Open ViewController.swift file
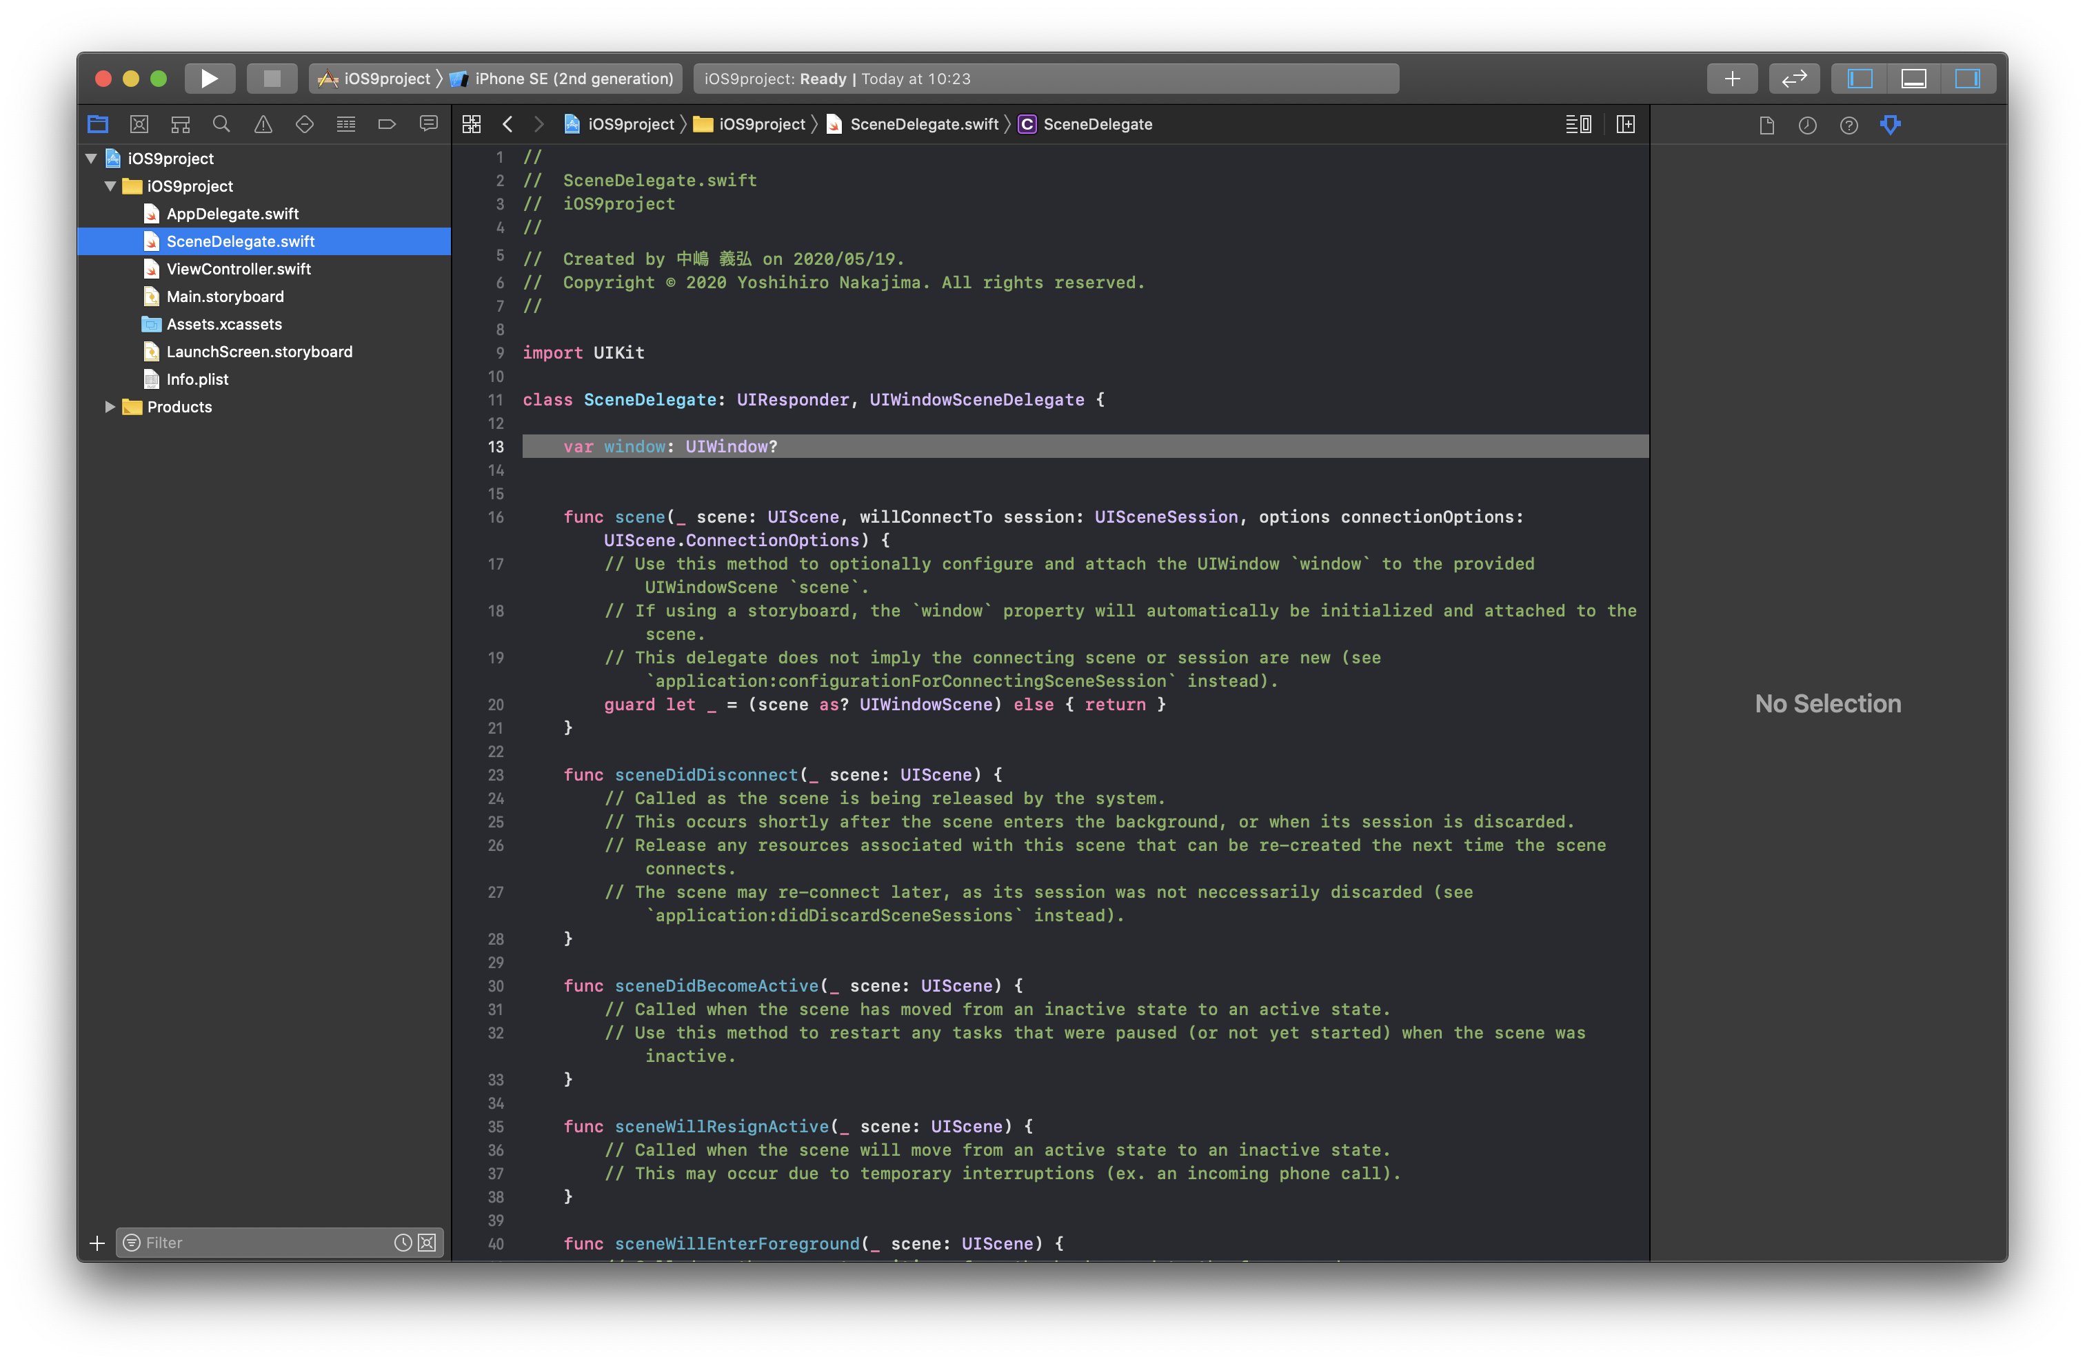The width and height of the screenshot is (2085, 1364). [239, 269]
